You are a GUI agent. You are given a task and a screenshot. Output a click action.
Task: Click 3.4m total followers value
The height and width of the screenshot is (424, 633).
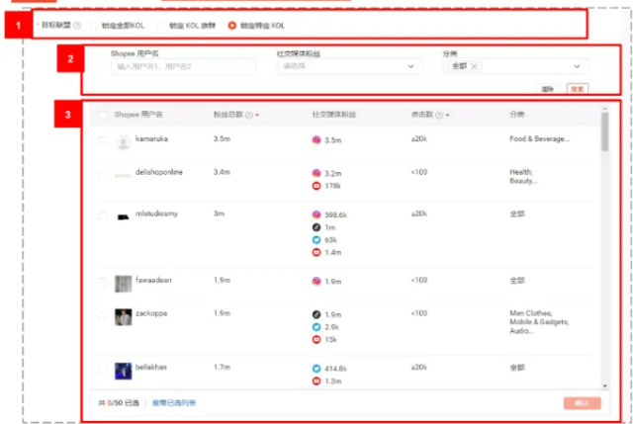(222, 172)
